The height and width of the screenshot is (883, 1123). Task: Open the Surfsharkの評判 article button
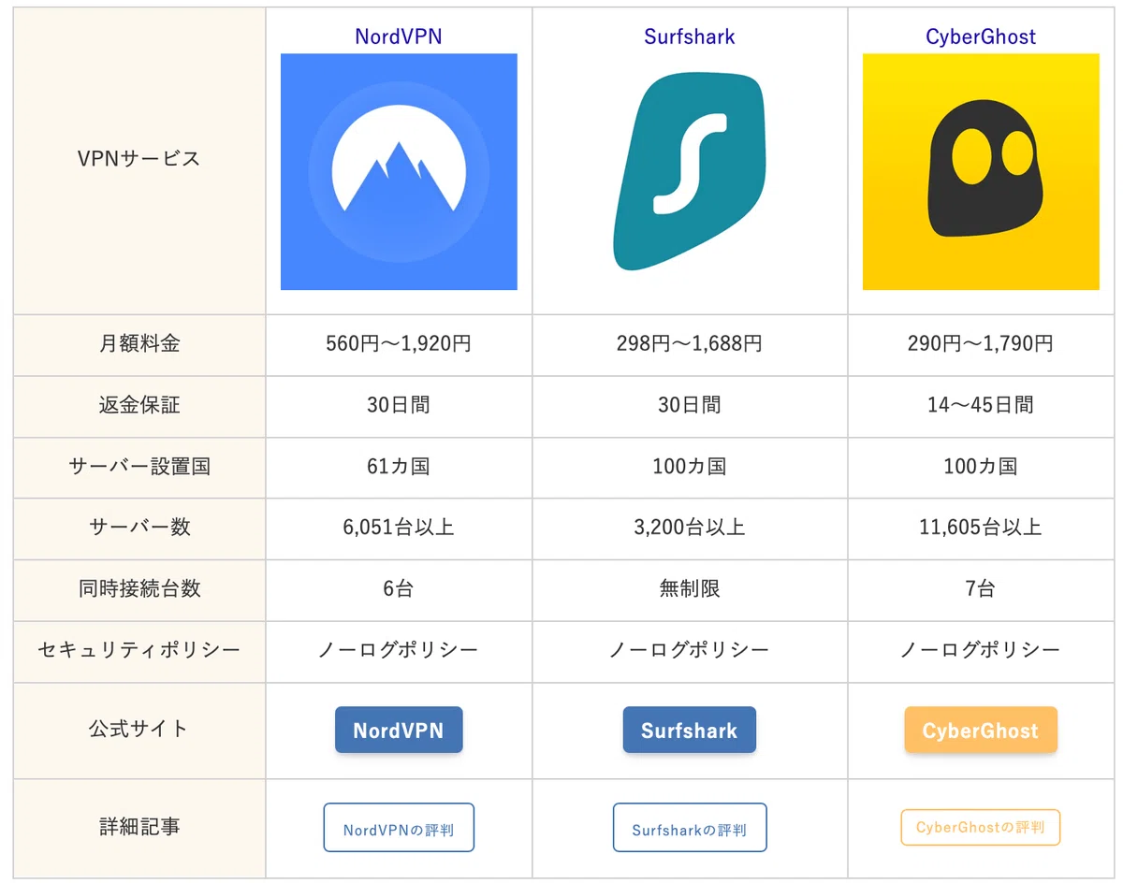click(x=690, y=828)
